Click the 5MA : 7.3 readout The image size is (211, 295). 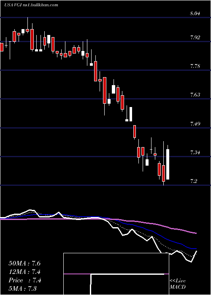click(x=23, y=288)
